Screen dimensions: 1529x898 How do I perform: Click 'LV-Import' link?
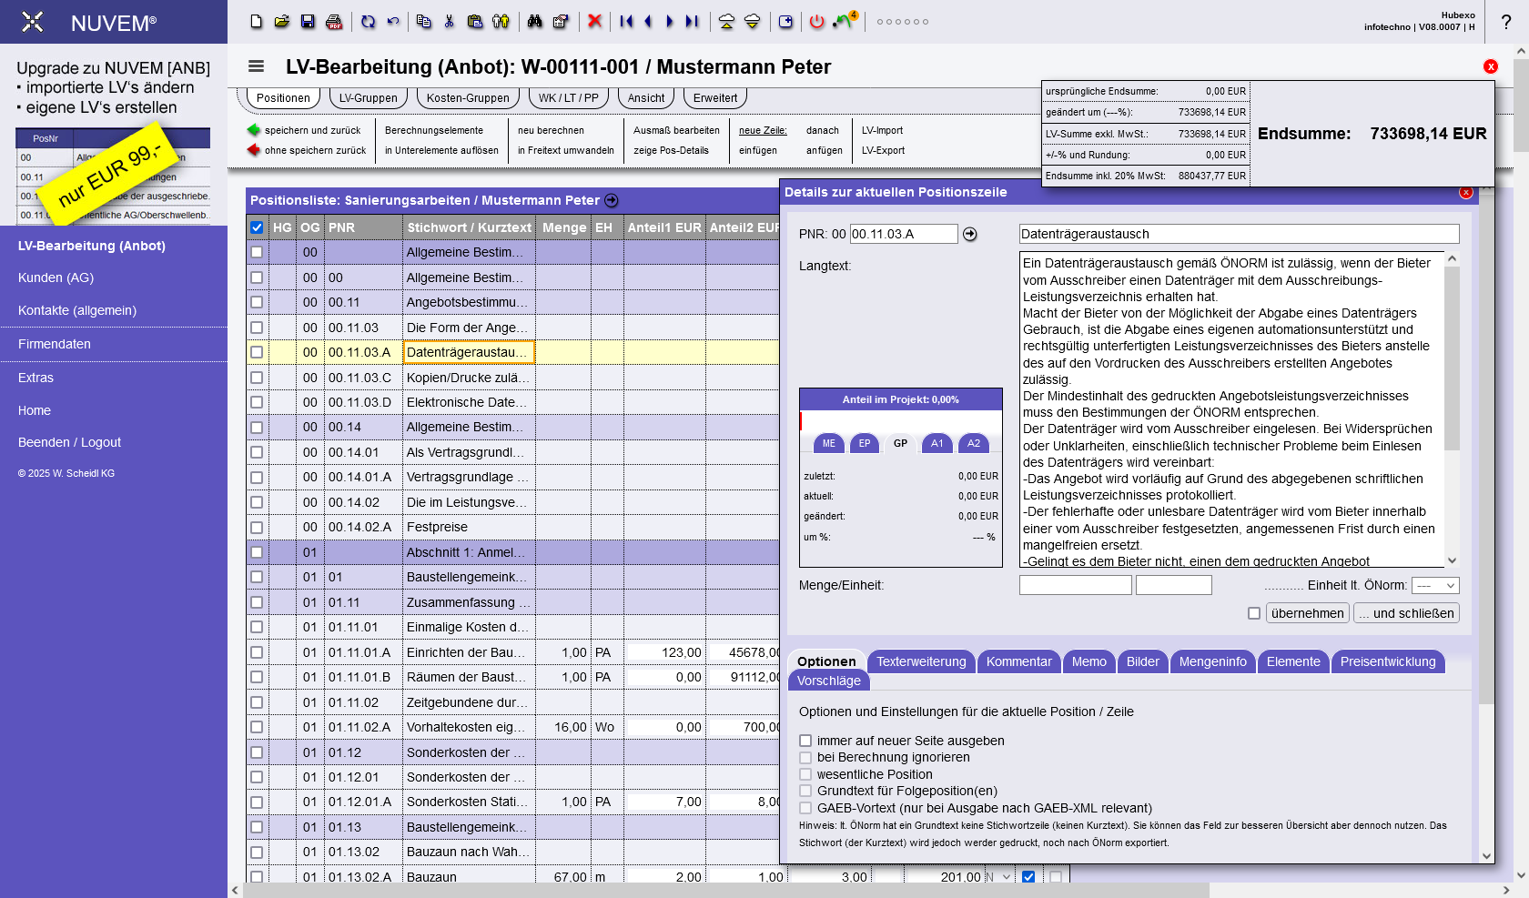coord(882,130)
